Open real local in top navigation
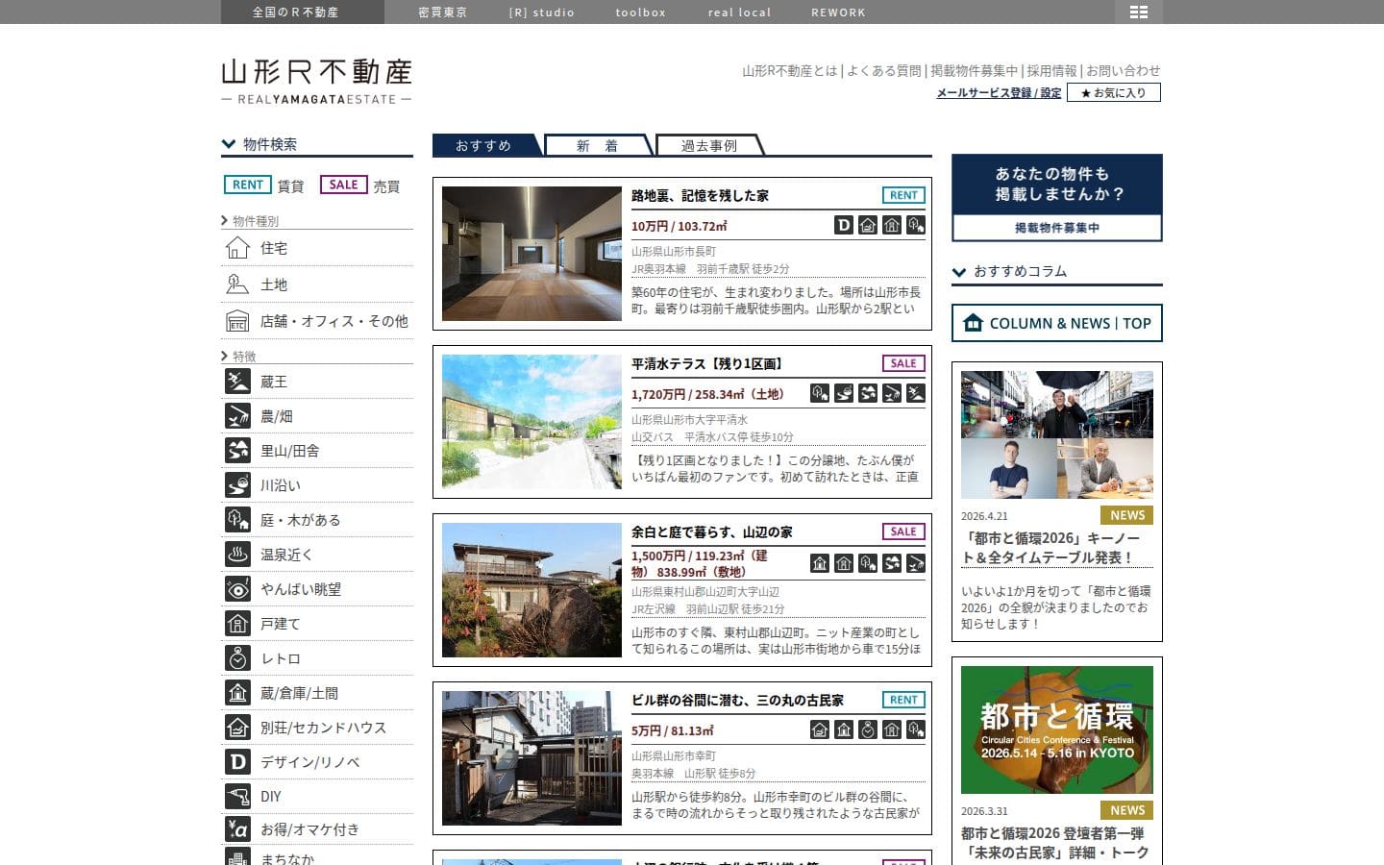Image resolution: width=1384 pixels, height=865 pixels. coord(740,12)
